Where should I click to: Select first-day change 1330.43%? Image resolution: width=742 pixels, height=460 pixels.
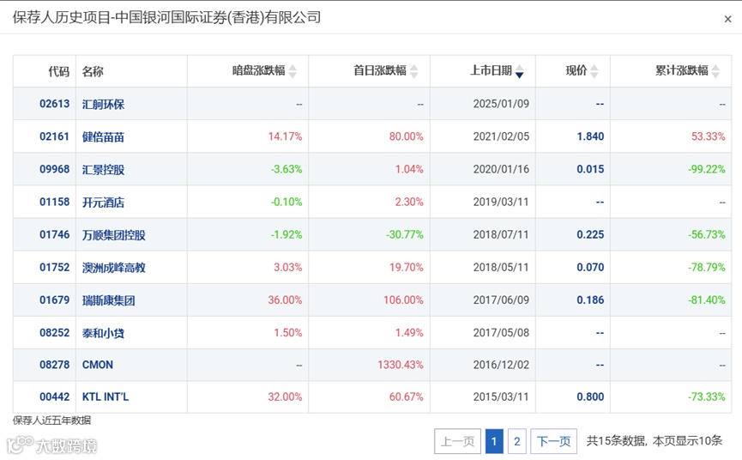401,365
